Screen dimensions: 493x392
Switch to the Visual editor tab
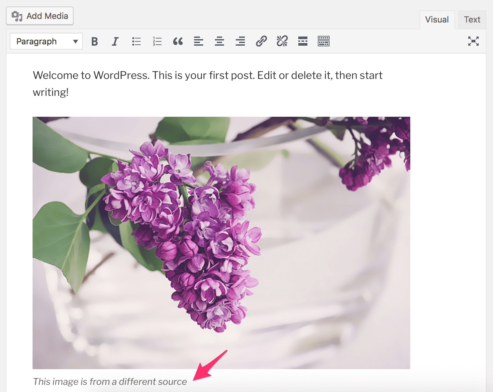[x=437, y=20]
